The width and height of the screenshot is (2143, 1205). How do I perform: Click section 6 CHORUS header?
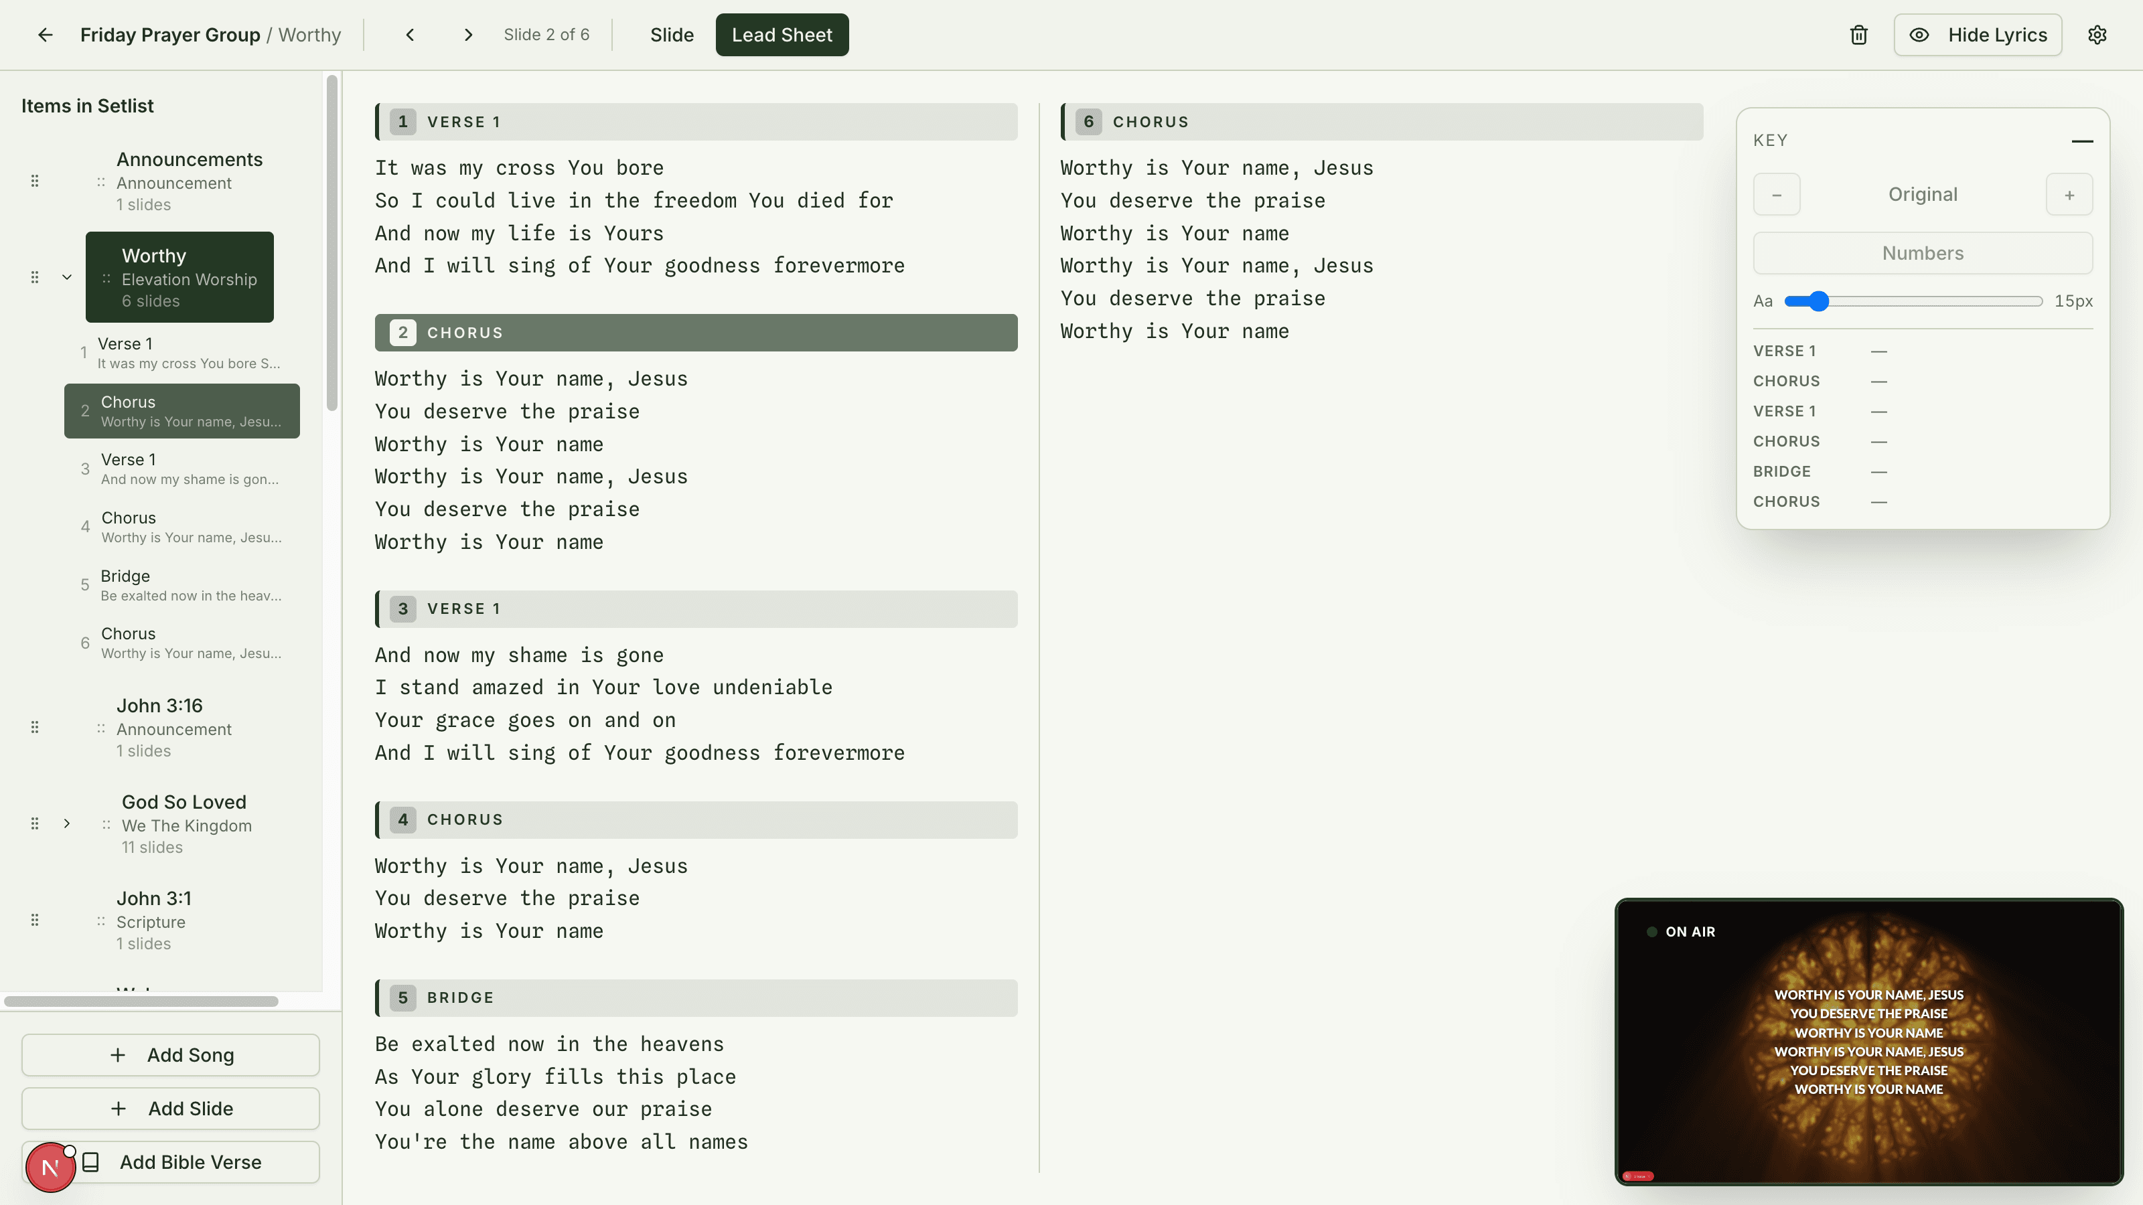[x=1382, y=121]
